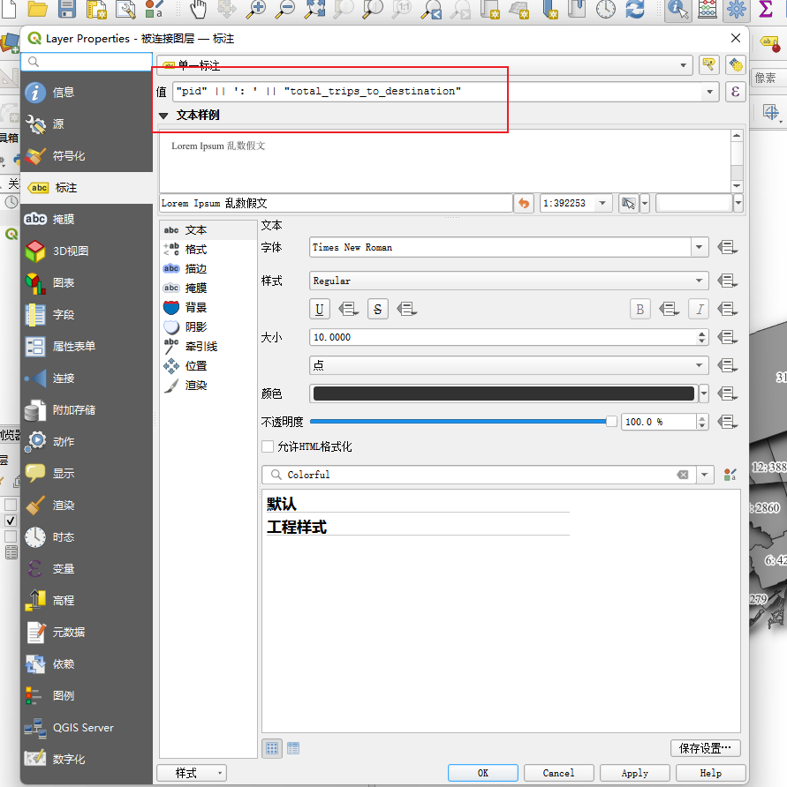This screenshot has height=787, width=787.
Task: Open the Fields tab in sidebar
Action: (87, 314)
